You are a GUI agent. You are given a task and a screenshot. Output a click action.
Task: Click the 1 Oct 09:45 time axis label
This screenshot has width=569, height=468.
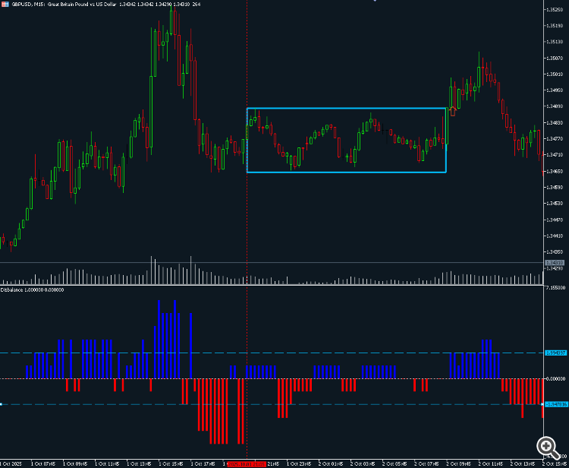click(75, 464)
